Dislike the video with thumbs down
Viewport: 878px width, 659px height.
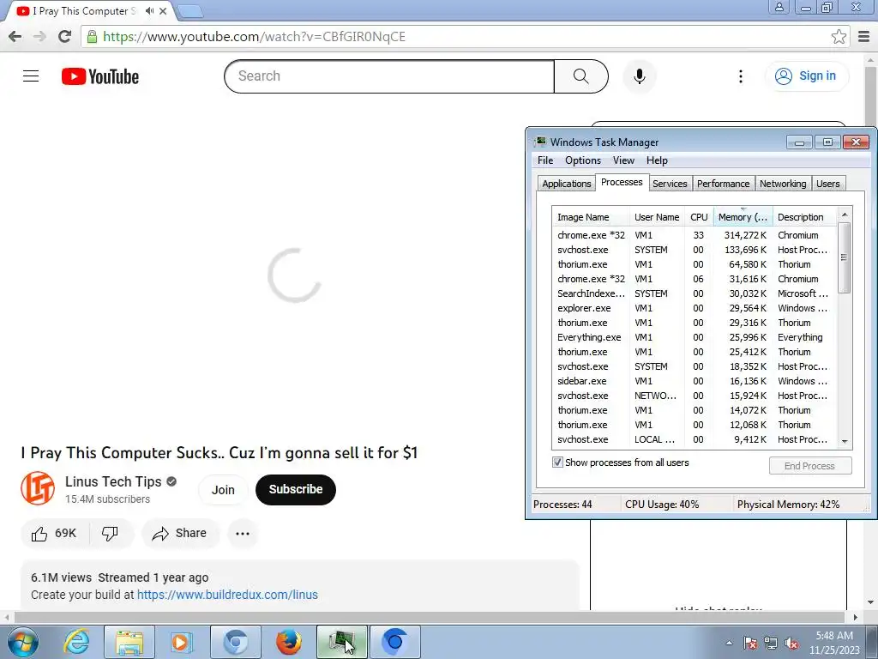click(x=110, y=534)
